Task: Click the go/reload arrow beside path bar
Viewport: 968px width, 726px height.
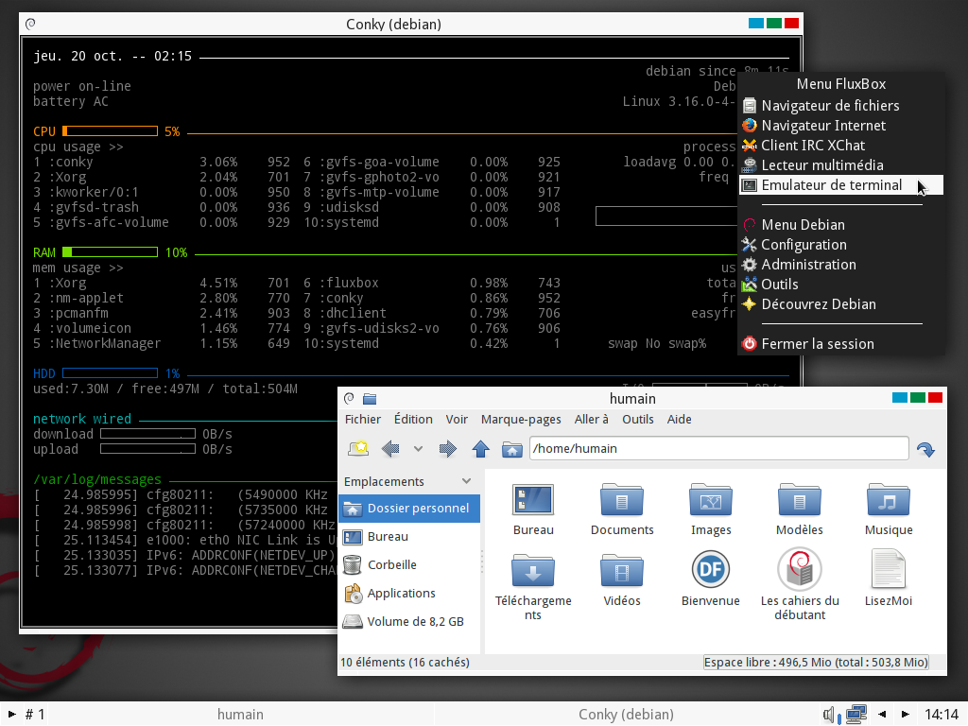Action: 926,450
